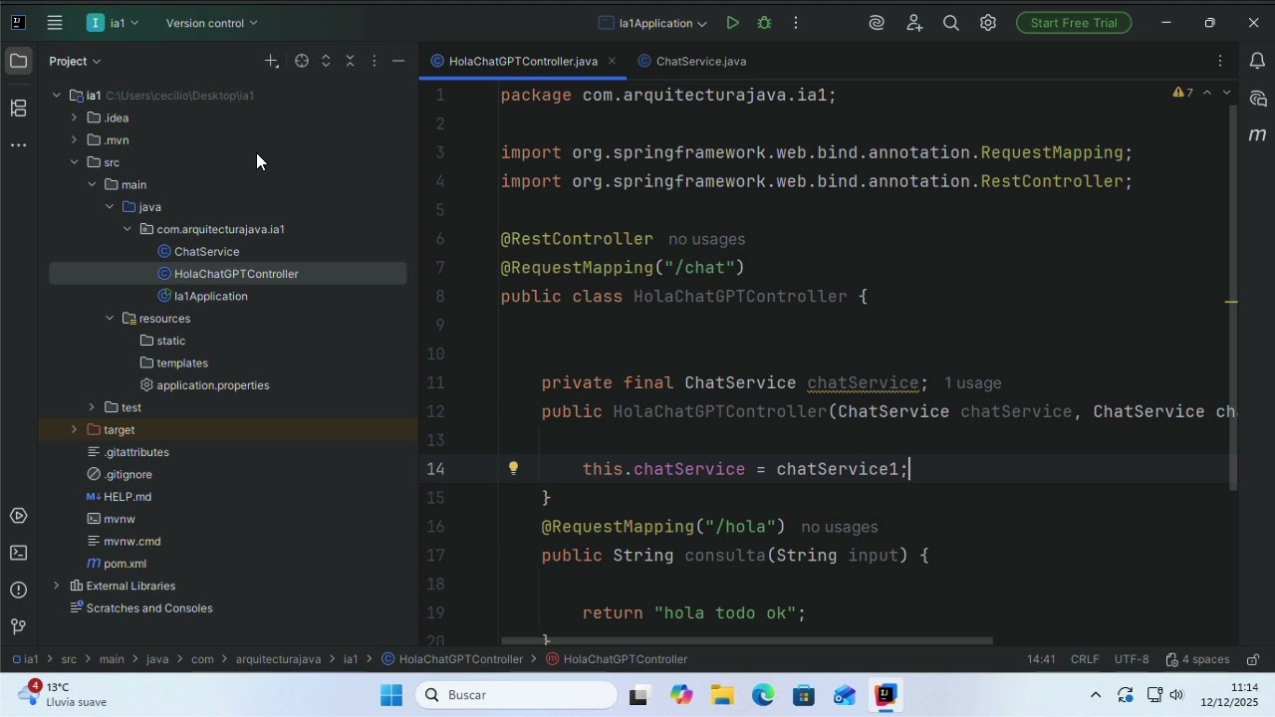Click the 4 spaces indent setting

pos(1197,659)
